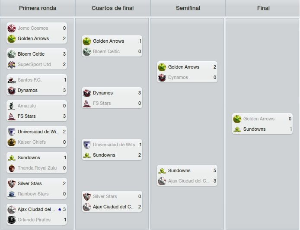The width and height of the screenshot is (300, 230).
Task: Open Silver Stars vs Ajax quarter-final match
Action: point(112,202)
